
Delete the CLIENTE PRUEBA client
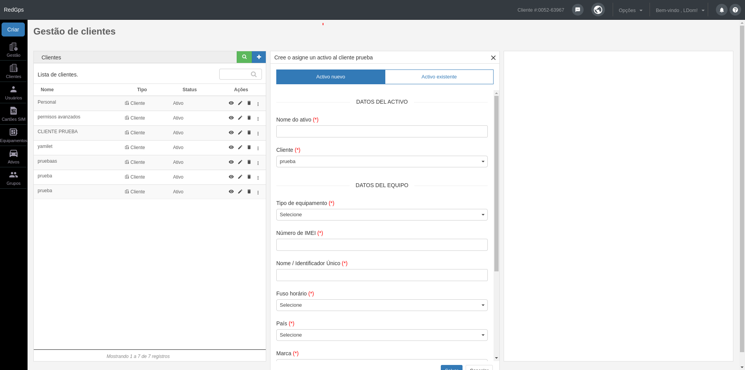coord(249,133)
